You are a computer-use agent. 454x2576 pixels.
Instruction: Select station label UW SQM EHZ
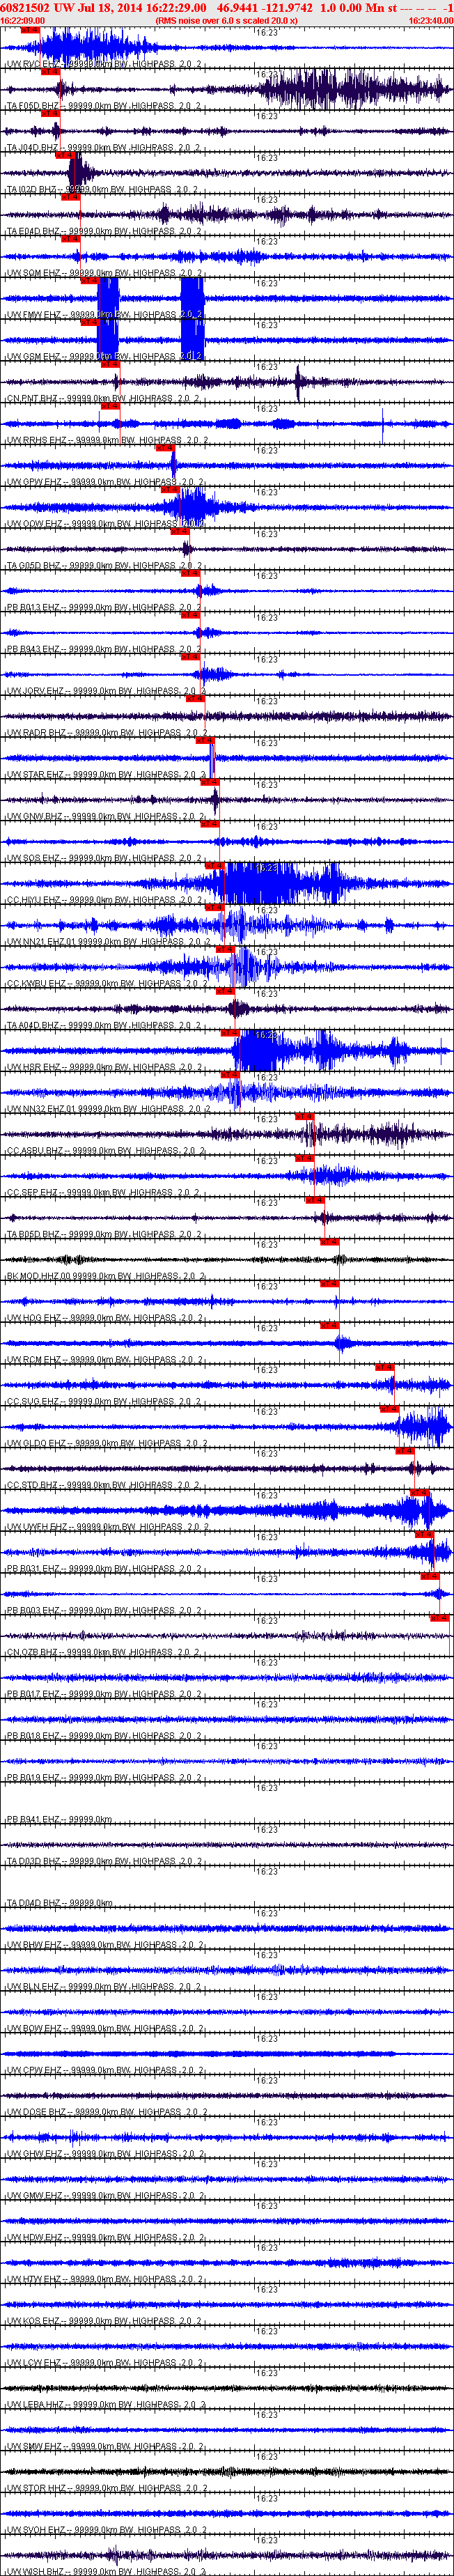tap(34, 274)
